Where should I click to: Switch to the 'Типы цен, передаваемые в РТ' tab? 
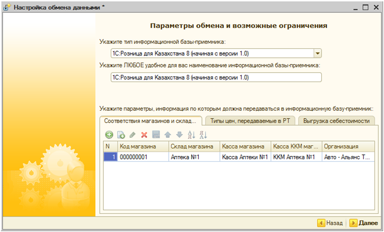pyautogui.click(x=250, y=121)
